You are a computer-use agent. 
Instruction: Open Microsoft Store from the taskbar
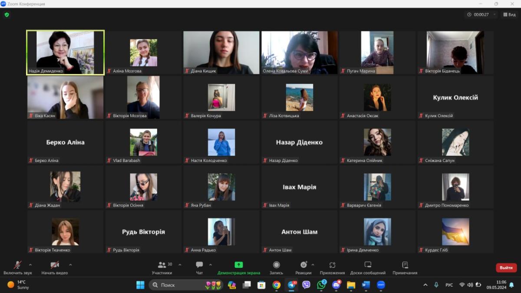click(x=261, y=285)
